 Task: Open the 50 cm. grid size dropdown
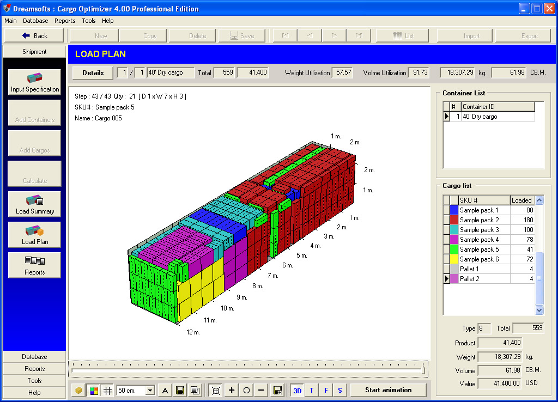[150, 391]
